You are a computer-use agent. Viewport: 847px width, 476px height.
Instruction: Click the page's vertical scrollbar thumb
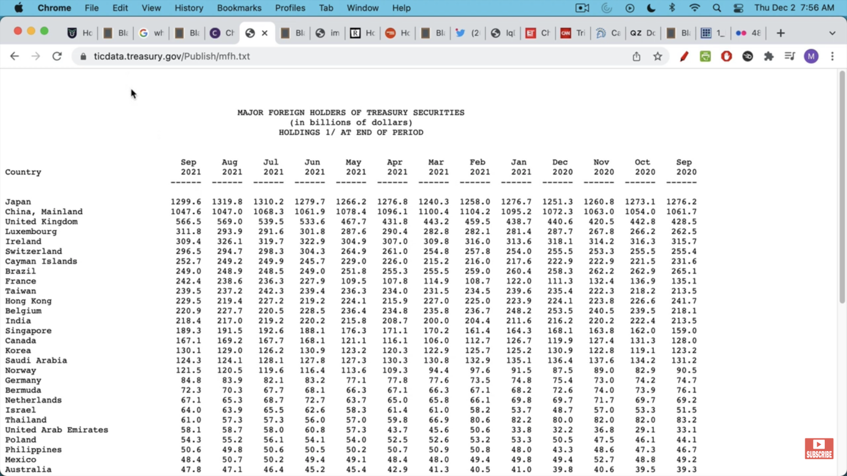pyautogui.click(x=842, y=187)
